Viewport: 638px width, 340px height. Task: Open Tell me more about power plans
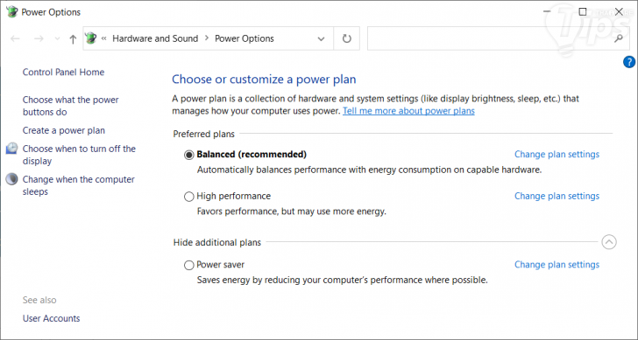408,111
